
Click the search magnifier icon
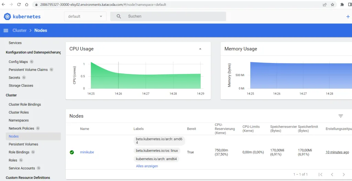(119, 16)
